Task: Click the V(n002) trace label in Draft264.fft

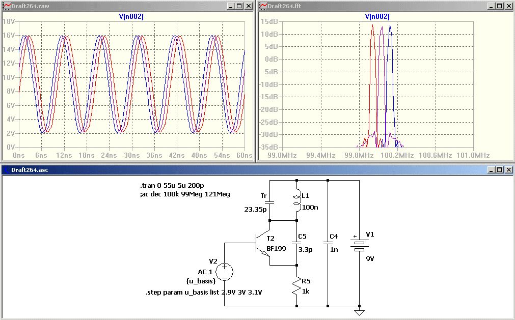Action: point(377,16)
